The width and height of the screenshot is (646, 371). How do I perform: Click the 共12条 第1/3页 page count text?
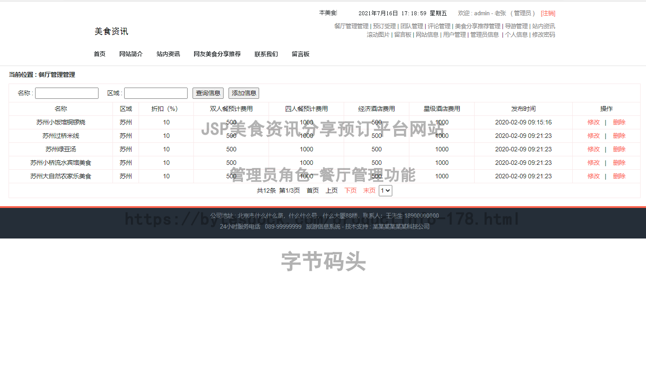[x=278, y=190]
